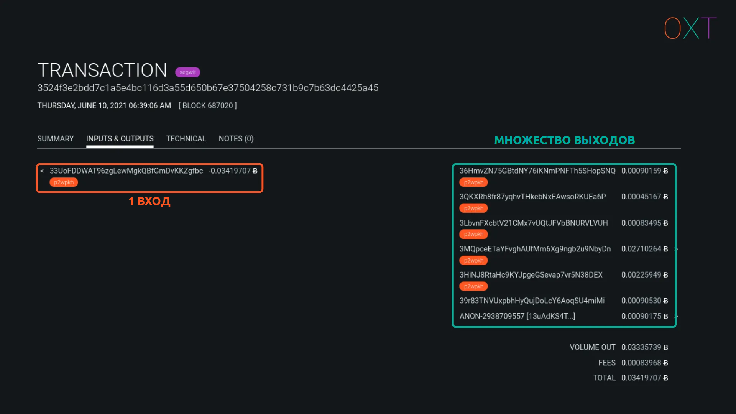Open the ANON-2938709557 entity link

coord(517,316)
